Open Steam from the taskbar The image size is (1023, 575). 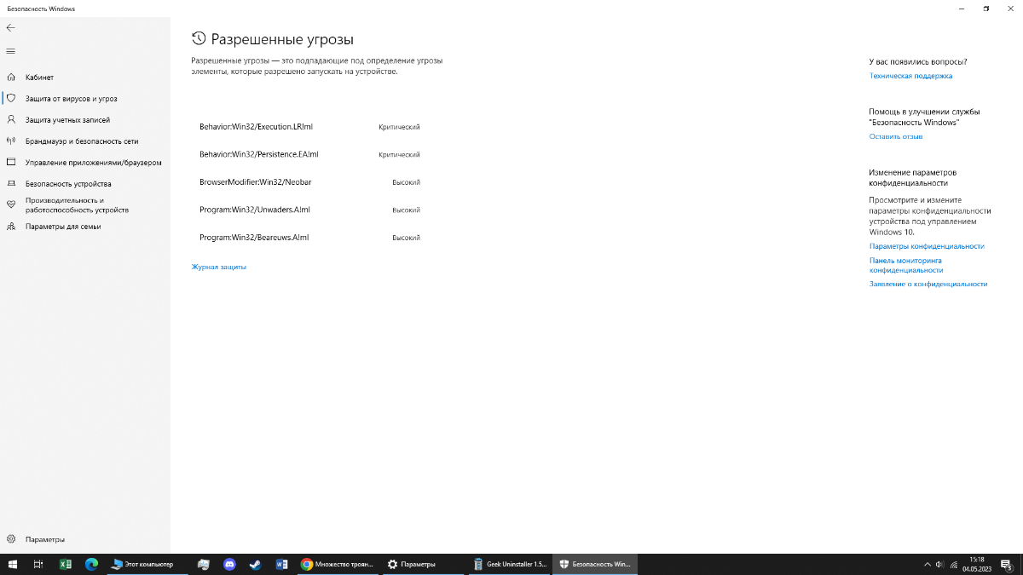pyautogui.click(x=255, y=564)
